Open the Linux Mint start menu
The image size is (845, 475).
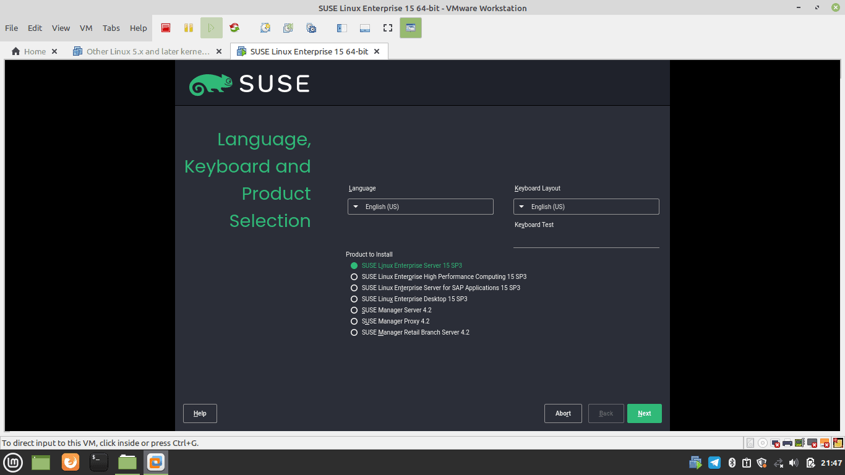pos(14,462)
